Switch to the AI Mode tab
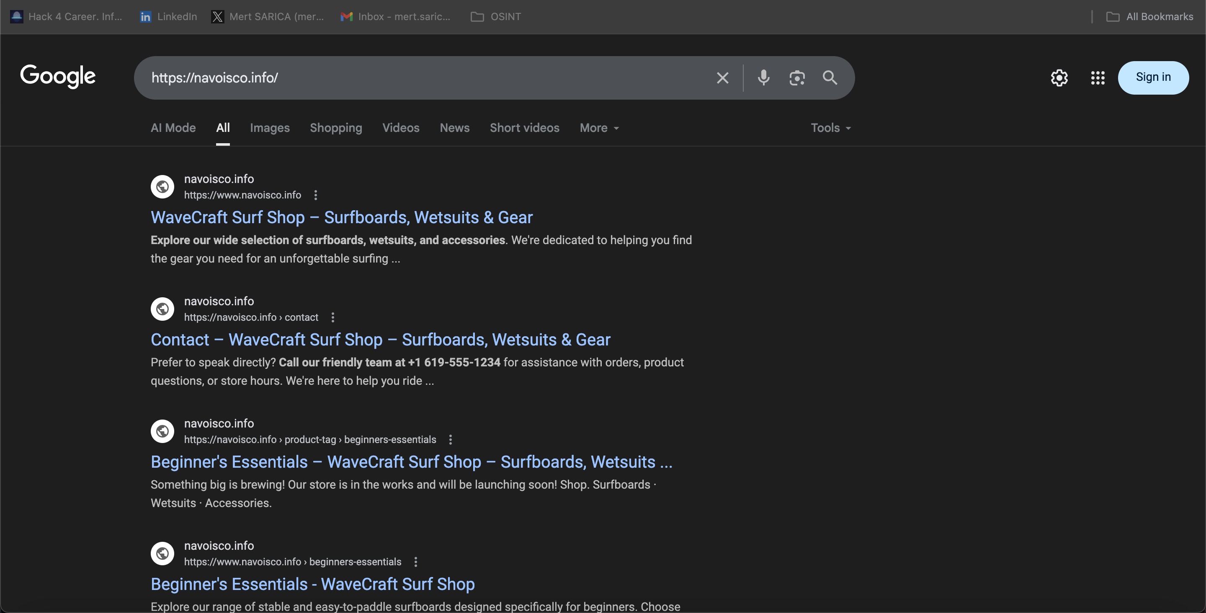Screen dimensions: 1206x613 click(x=173, y=128)
